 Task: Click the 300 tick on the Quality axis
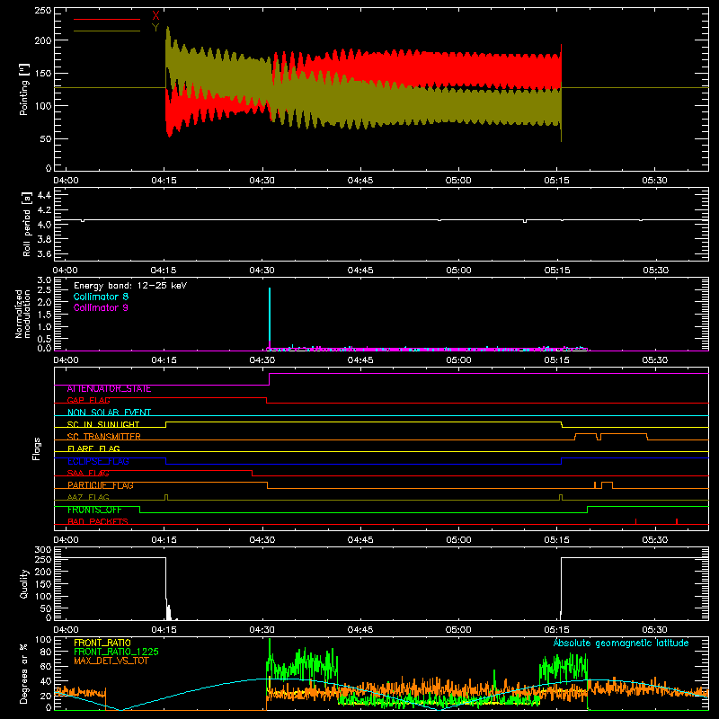43,550
